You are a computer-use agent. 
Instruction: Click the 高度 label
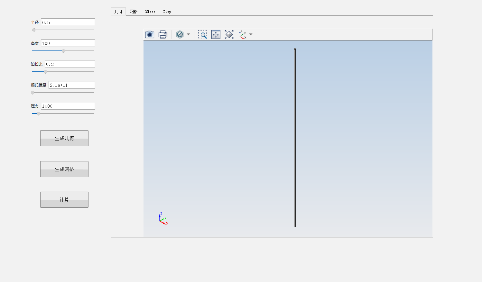[35, 43]
